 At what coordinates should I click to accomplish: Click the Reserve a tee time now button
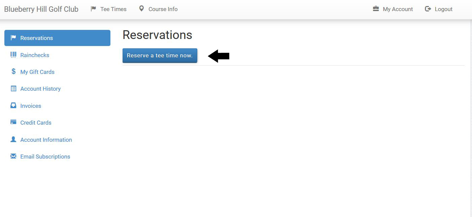160,55
